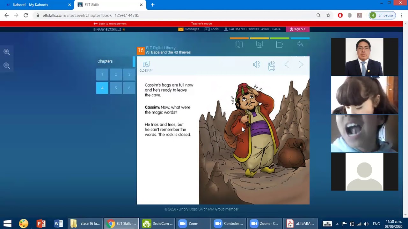Open the En pausa profile button
408x229 pixels.
click(382, 15)
